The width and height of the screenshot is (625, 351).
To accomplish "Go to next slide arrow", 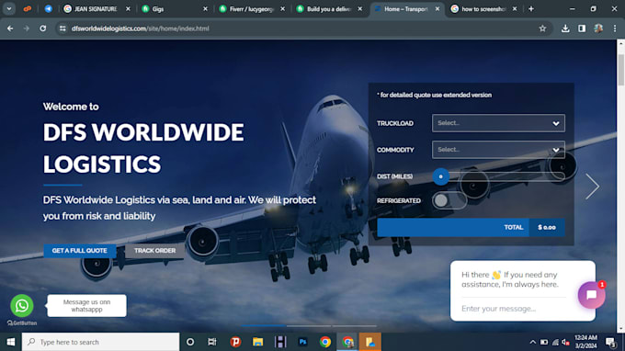I will 592,186.
